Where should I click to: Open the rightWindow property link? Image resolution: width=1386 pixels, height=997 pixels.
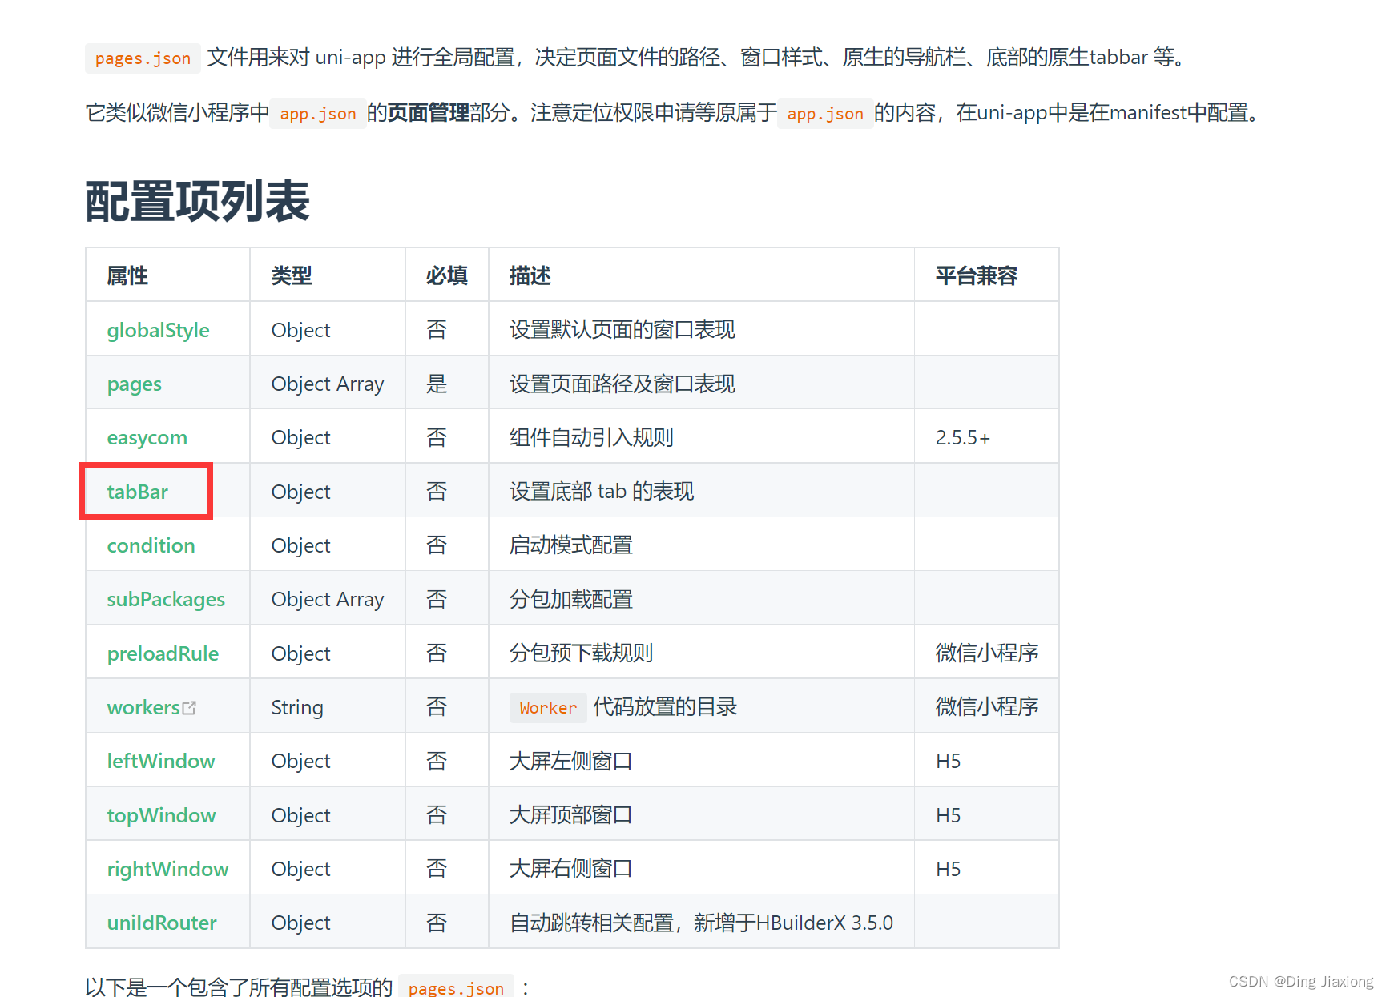(x=167, y=869)
